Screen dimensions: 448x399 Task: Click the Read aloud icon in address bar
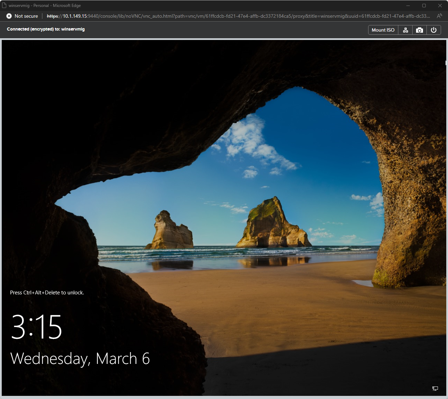[439, 16]
